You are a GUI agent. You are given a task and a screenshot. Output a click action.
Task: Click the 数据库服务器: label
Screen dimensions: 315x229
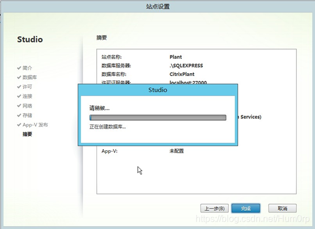coord(116,66)
